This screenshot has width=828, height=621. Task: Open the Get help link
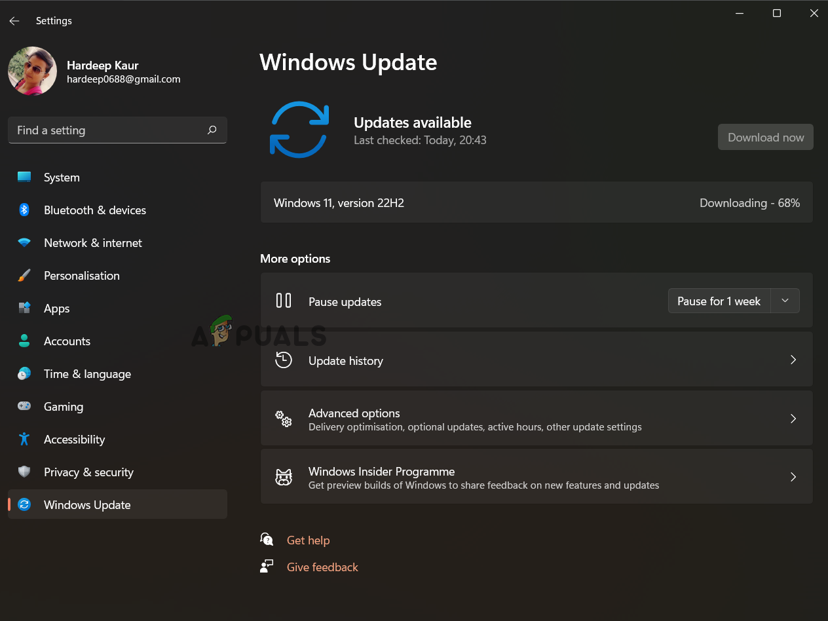coord(308,540)
